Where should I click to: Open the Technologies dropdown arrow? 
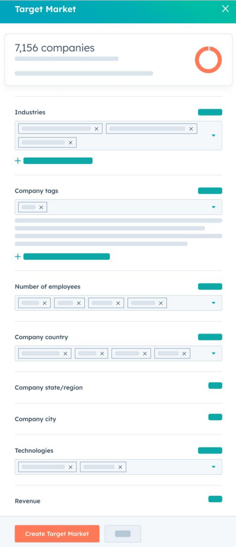(214, 467)
